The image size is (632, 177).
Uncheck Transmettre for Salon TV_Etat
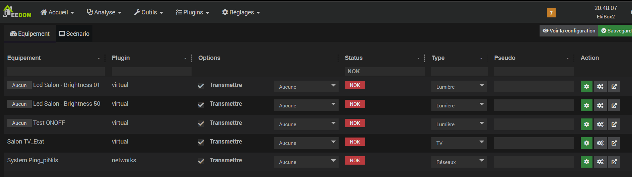pos(201,142)
